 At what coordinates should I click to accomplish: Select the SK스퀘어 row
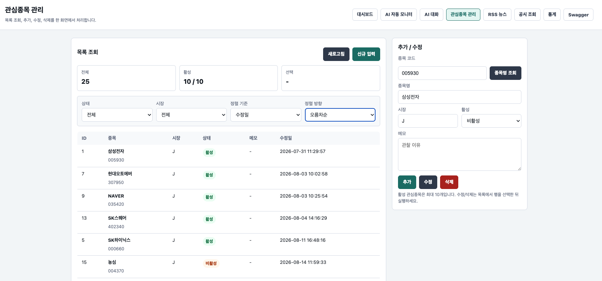[229, 222]
